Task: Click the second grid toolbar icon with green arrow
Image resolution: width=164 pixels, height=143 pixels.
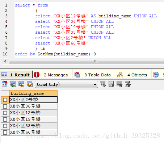Action: [x=13, y=84]
